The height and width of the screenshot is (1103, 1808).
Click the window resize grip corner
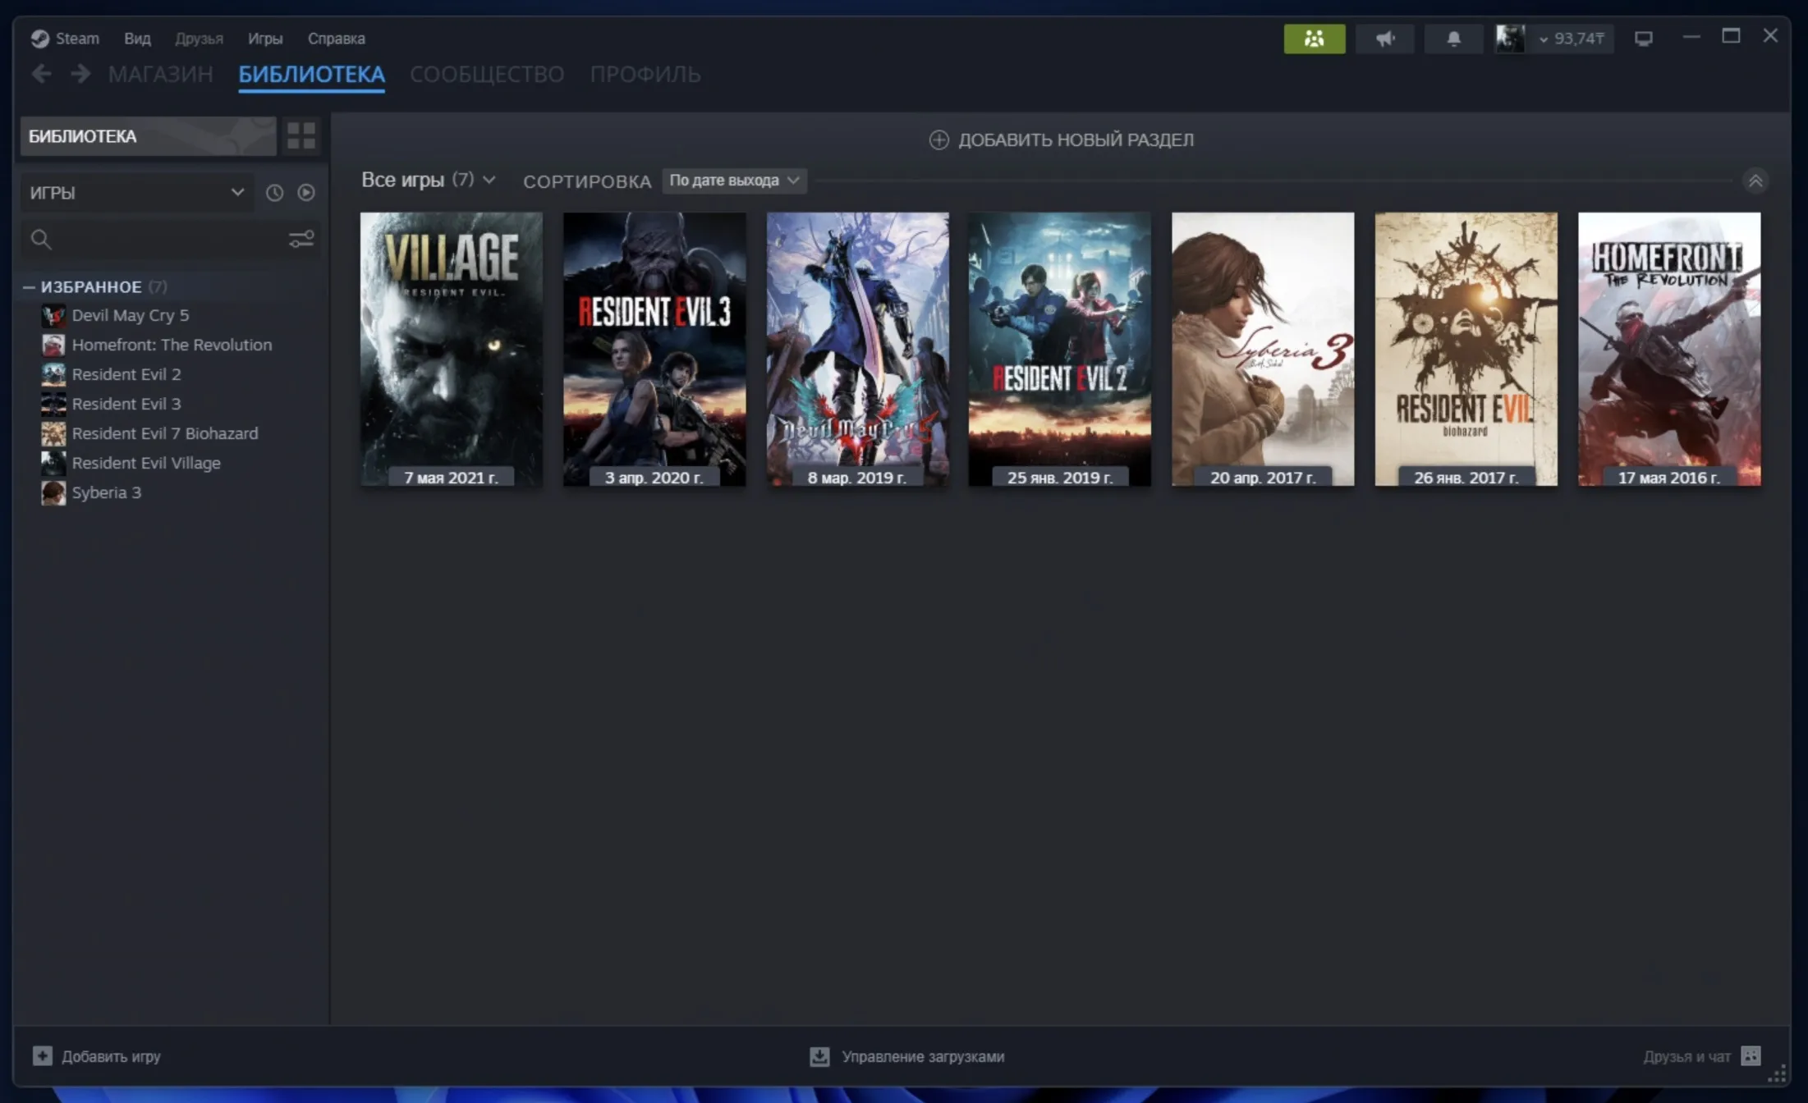(1778, 1074)
